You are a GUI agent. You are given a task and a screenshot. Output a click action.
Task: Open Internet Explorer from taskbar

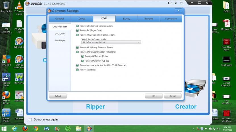15,129
